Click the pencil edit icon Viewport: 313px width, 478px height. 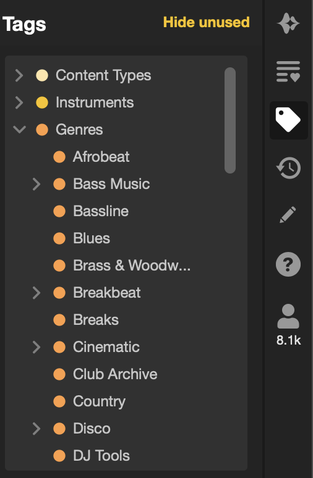point(288,215)
